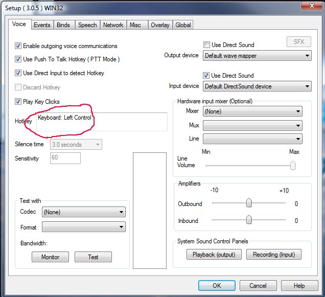Open the Format dropdown

coord(83,226)
